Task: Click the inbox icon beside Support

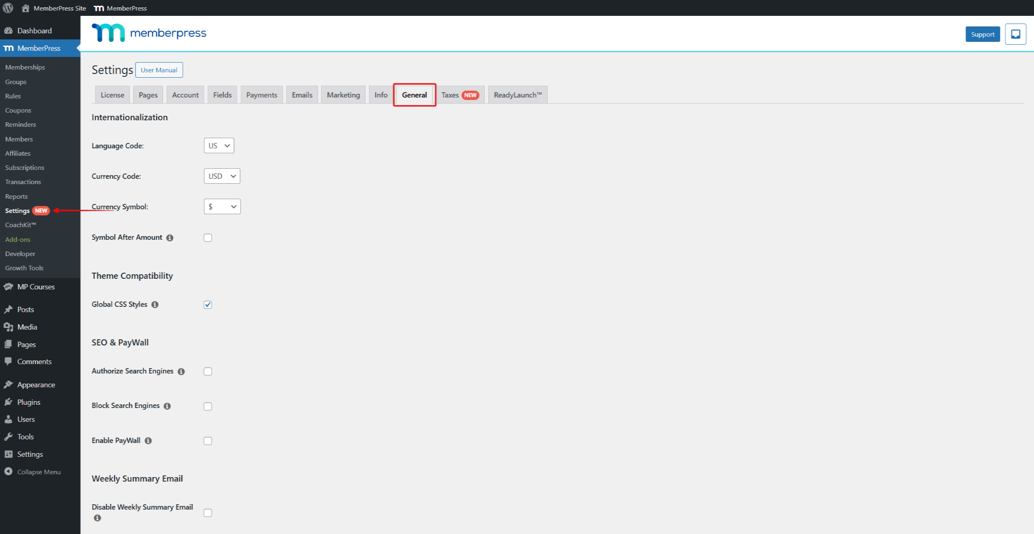Action: (1015, 34)
